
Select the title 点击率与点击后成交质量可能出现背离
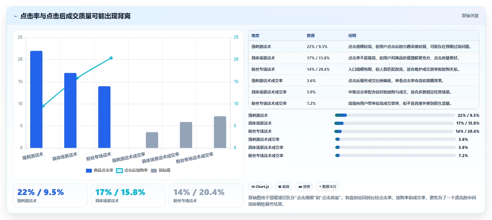[75, 16]
